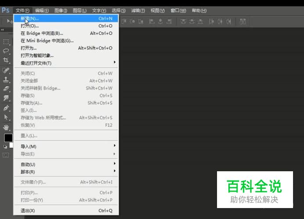The height and width of the screenshot is (219, 304).
Task: Click the Path Selection arrow tool
Action: (x=6, y=117)
